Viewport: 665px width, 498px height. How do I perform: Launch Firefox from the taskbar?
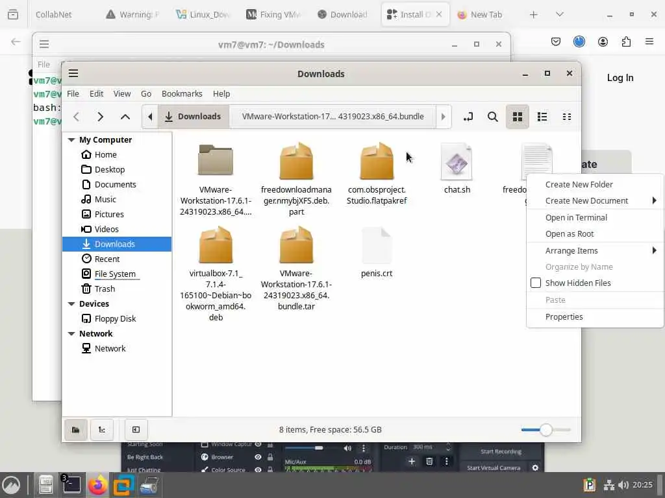click(97, 485)
